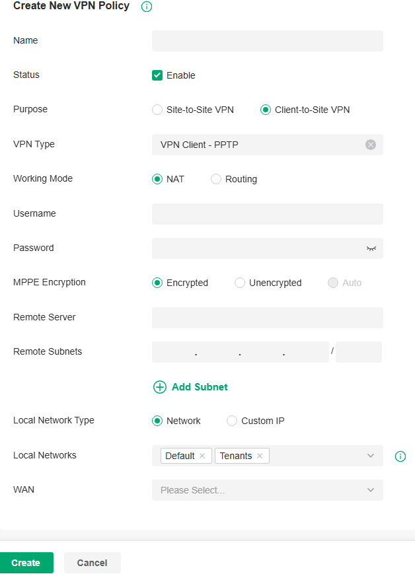Open the info tooltip next to Create New VPN Policy
Image resolution: width=415 pixels, height=574 pixels.
pyautogui.click(x=146, y=7)
